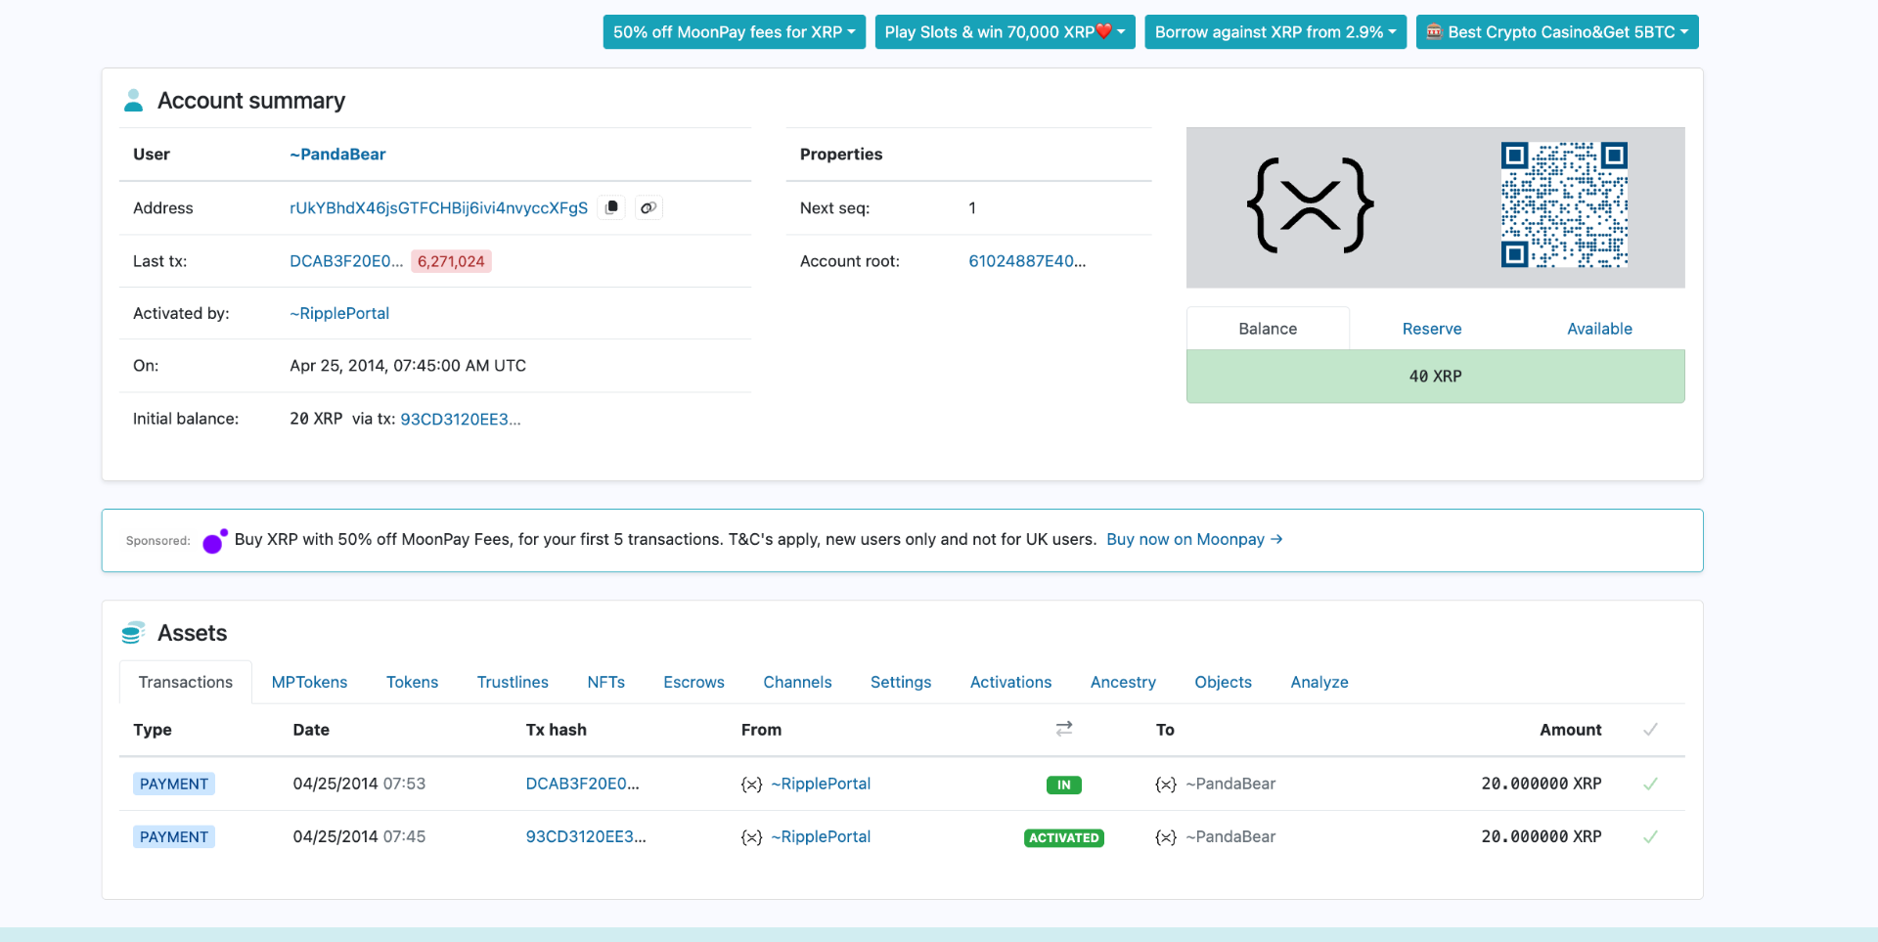
Task: Click the 6,271,024 ledger badge next to Last tx
Action: point(451,260)
